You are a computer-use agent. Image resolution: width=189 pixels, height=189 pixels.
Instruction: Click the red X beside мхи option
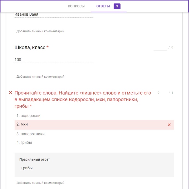coord(169,125)
